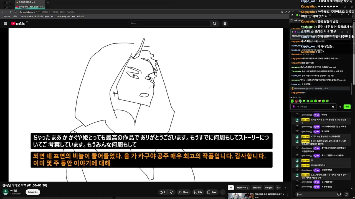
Task: Save the video to a playlist
Action: coord(212,192)
